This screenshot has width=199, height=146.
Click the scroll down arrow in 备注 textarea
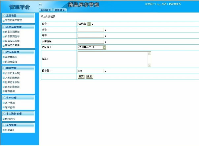pyautogui.click(x=149, y=65)
